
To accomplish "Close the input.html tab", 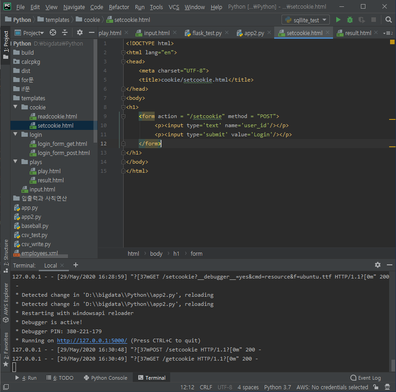I will pyautogui.click(x=175, y=32).
